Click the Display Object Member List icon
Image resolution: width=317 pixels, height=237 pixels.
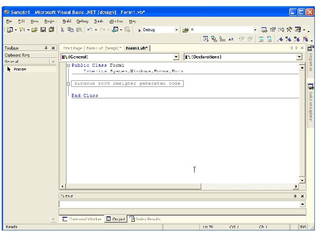point(206,39)
